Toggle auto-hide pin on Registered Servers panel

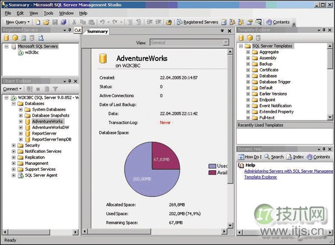70,30
